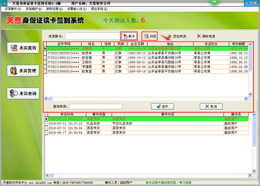The image size is (260, 186).
Task: Click the 证件号码 column header
Action: click(64, 44)
